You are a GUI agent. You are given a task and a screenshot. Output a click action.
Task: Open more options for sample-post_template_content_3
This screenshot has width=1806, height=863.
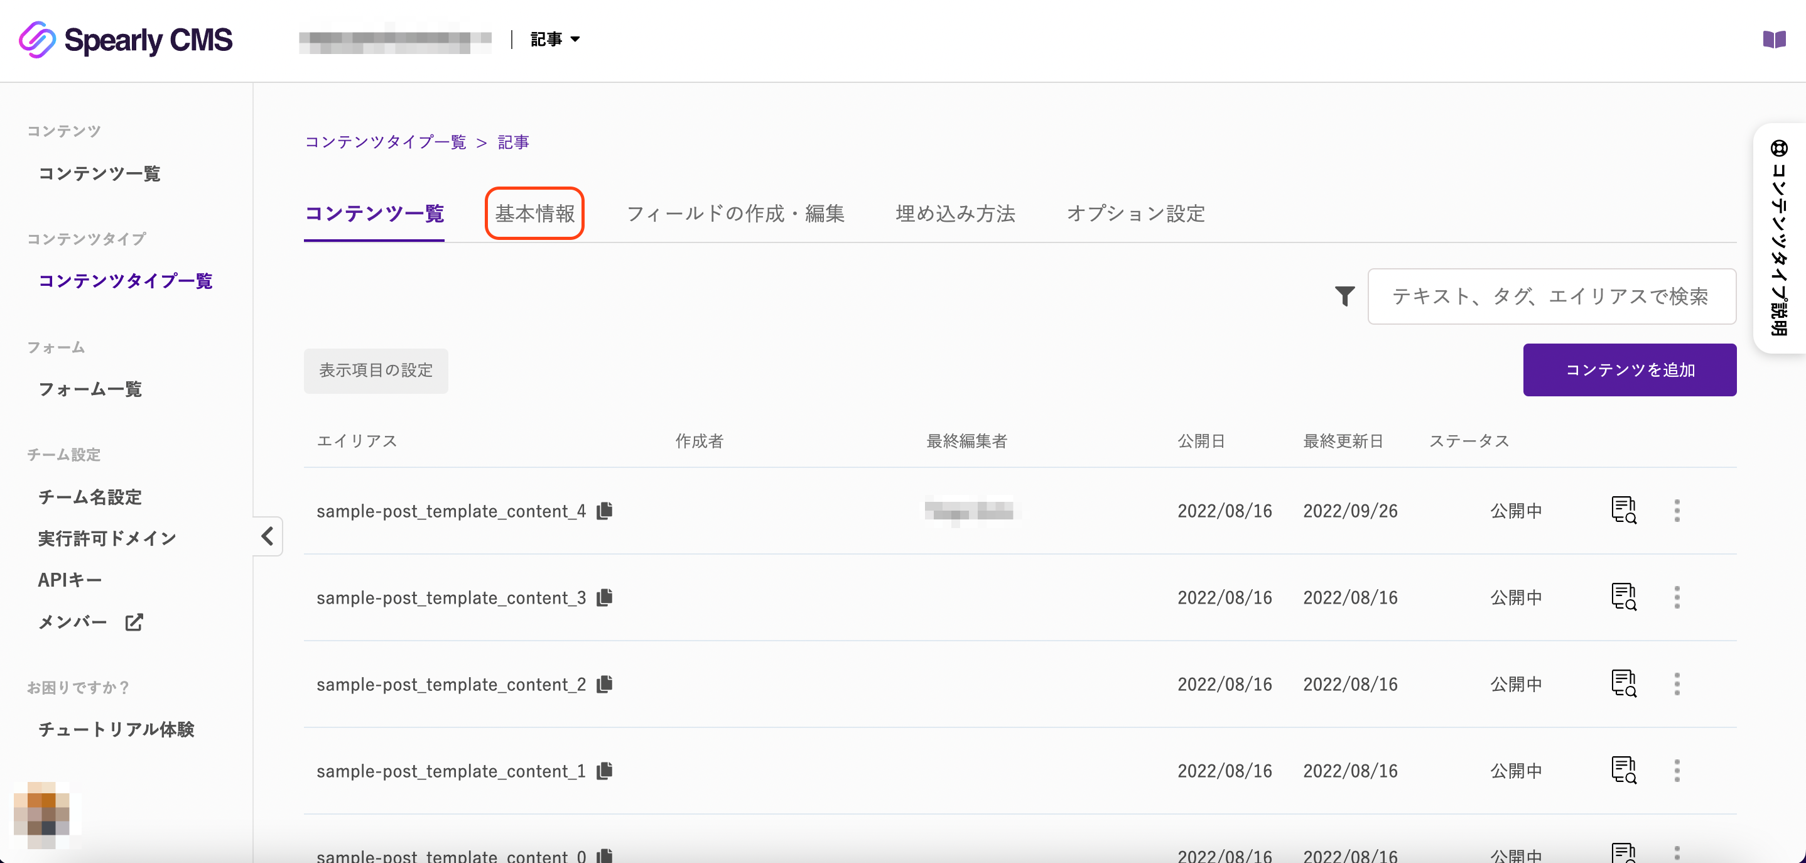pos(1676,597)
